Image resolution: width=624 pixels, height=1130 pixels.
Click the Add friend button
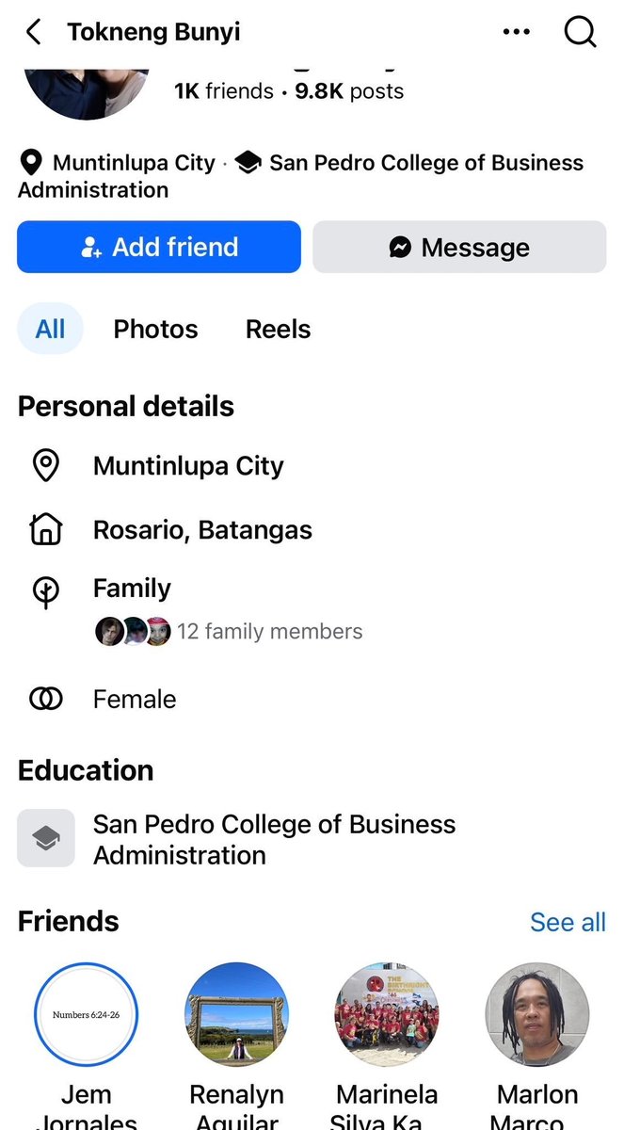(159, 248)
